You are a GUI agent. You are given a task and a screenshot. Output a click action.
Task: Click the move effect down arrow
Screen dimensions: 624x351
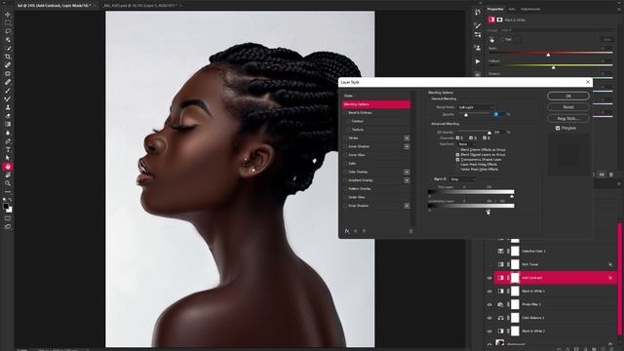pyautogui.click(x=364, y=231)
